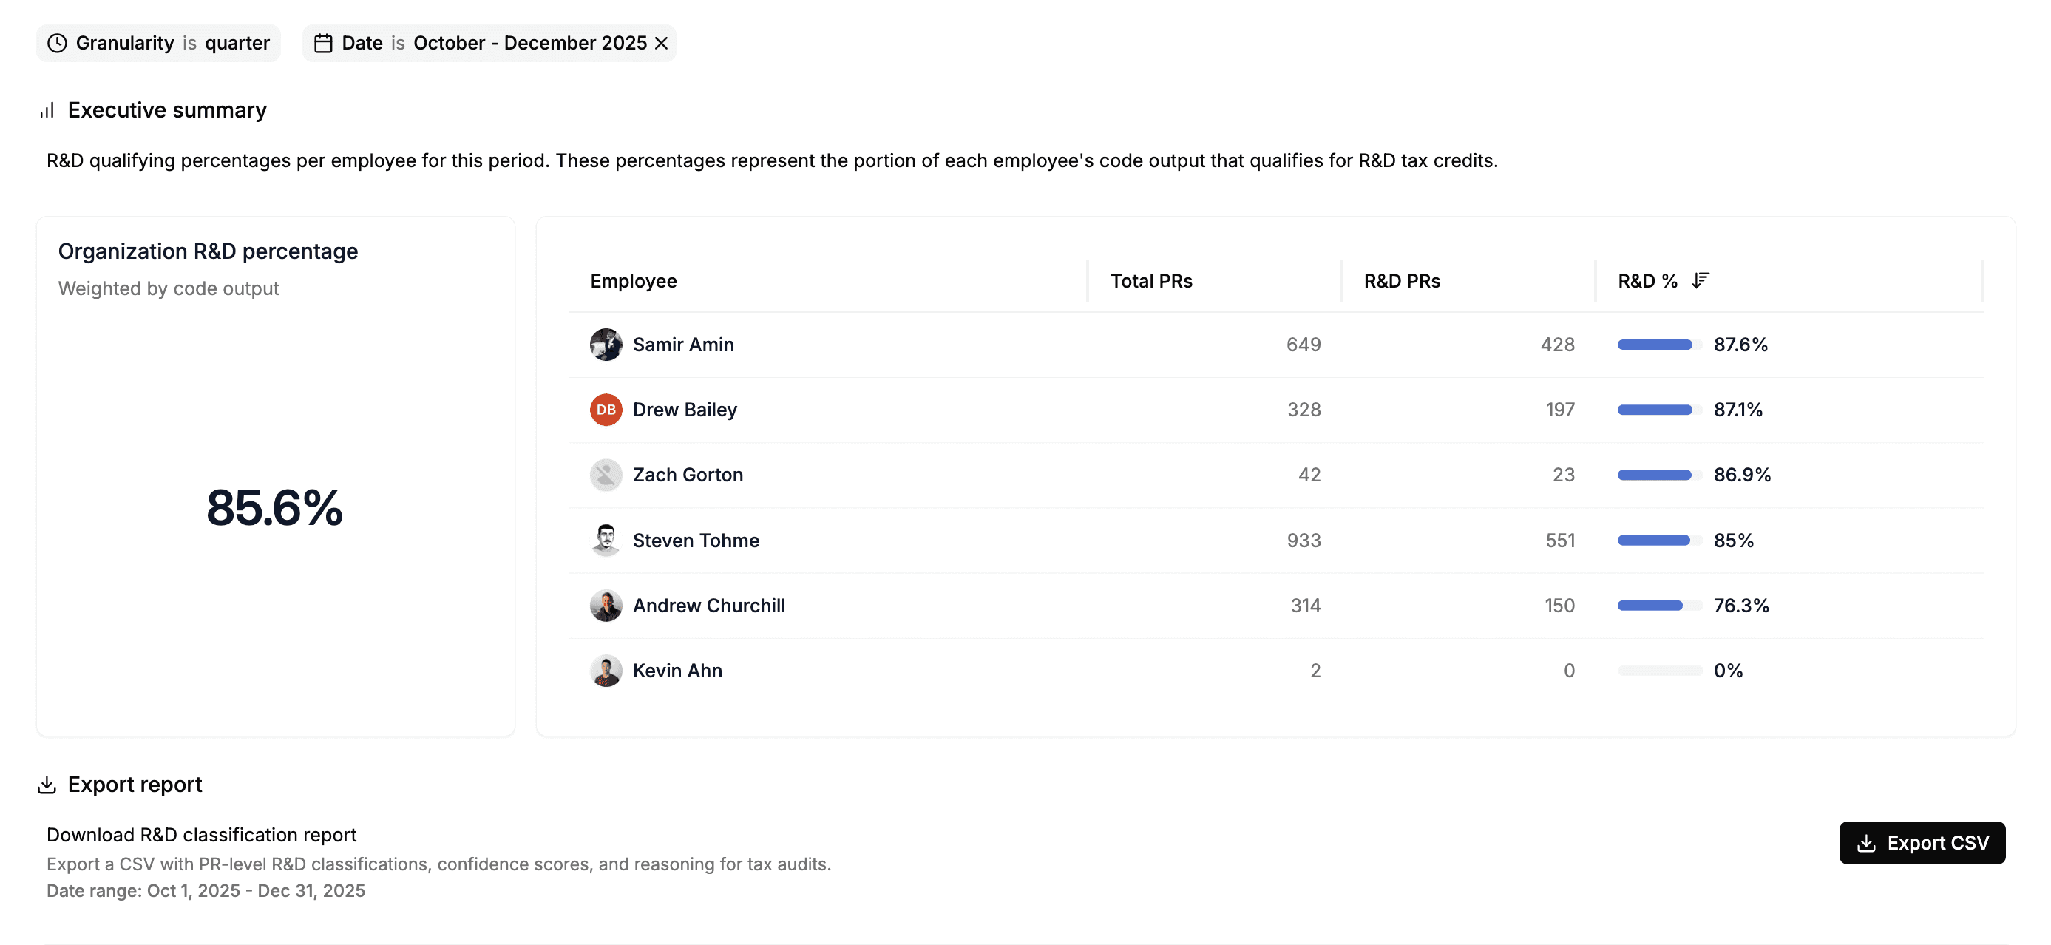Click Andrew Churchill's avatar photo
2051x945 pixels.
point(606,605)
